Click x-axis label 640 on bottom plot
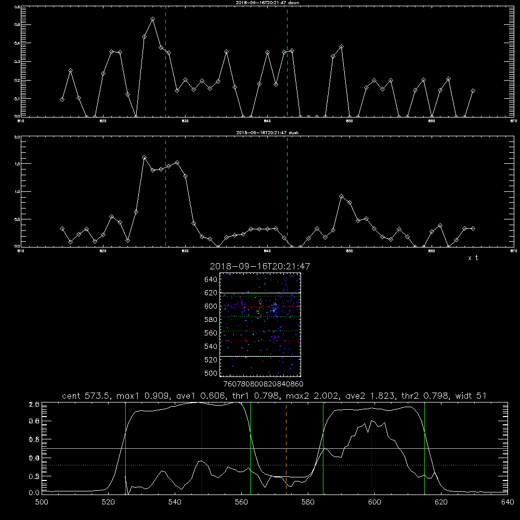520x520 pixels. click(508, 502)
